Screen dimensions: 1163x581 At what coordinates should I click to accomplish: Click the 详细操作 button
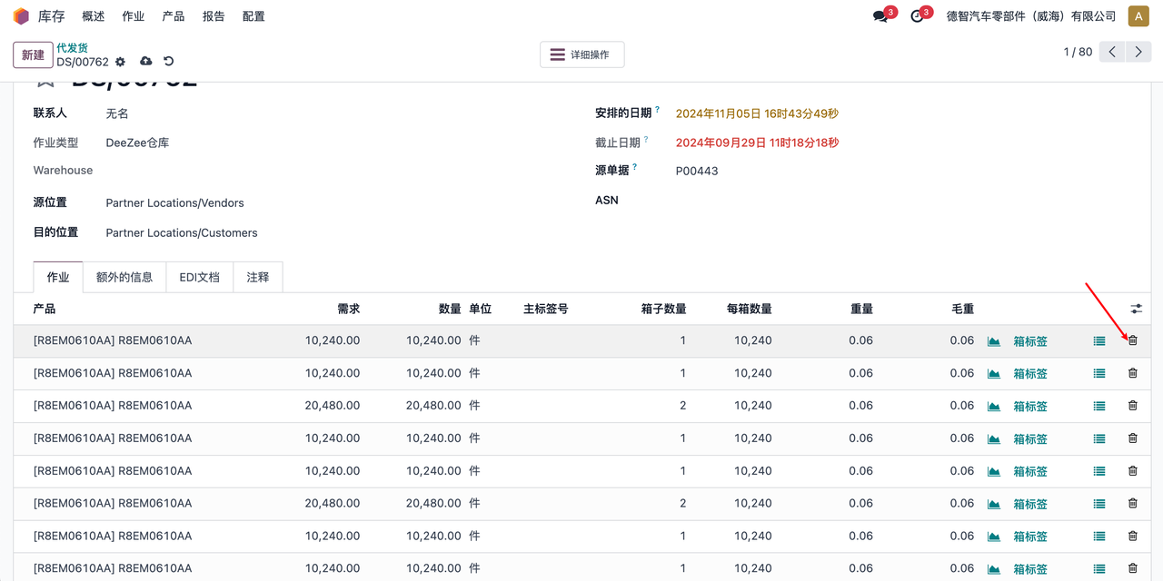581,54
